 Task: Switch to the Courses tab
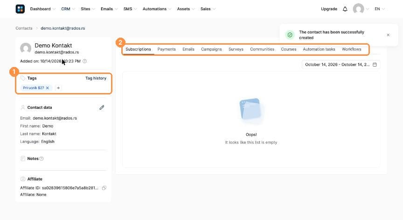pos(289,49)
